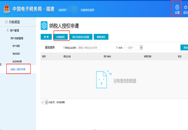Click the 退出 power icon
Screen dimensions: 188x130
(186, 7)
